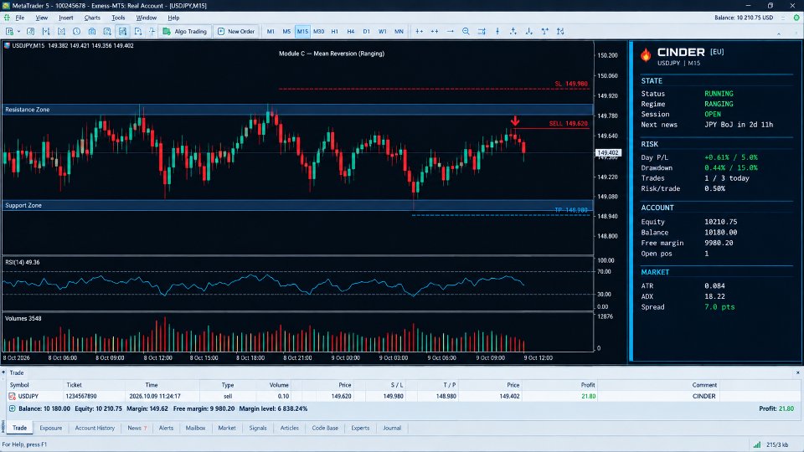Click the RSI(14) 49.36 indicator label

(x=22, y=262)
